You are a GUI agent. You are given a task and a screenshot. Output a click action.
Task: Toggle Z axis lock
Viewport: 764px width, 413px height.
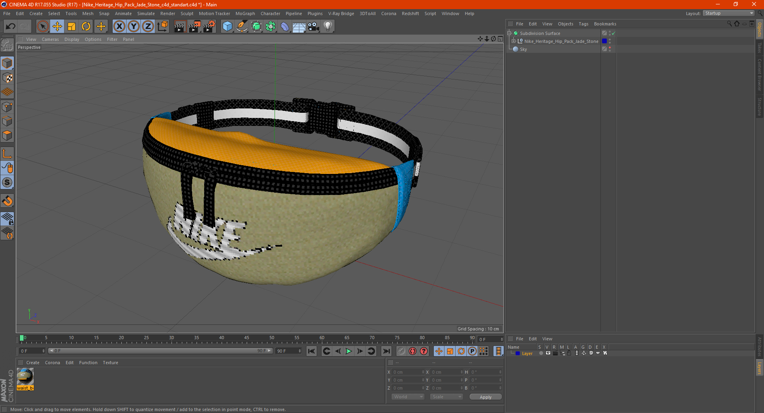coord(148,27)
